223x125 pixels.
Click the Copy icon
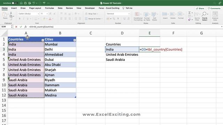(11, 16)
